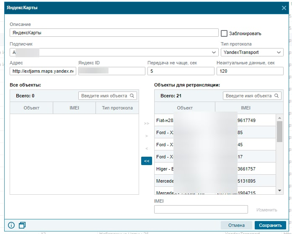Click the scroll down arrow of object list

click(279, 191)
